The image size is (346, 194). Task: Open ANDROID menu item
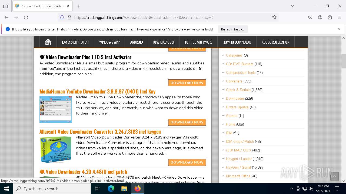coord(137,42)
